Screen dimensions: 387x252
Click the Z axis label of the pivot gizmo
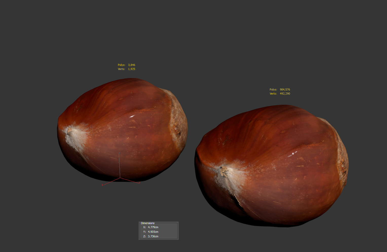(x=119, y=153)
